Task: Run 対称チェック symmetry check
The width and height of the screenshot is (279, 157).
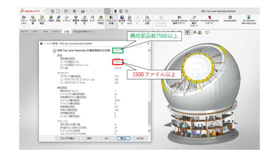Action: point(130,20)
